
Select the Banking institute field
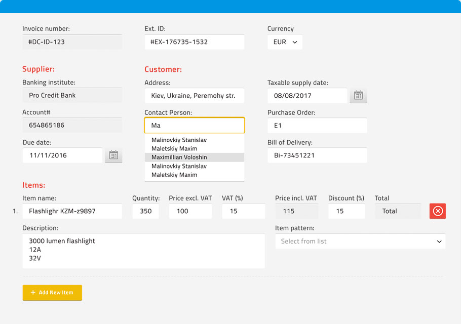72,95
